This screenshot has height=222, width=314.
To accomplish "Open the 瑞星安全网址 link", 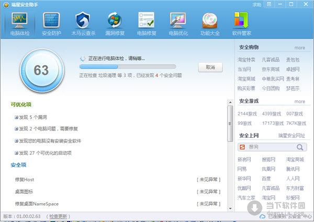I will [291, 136].
